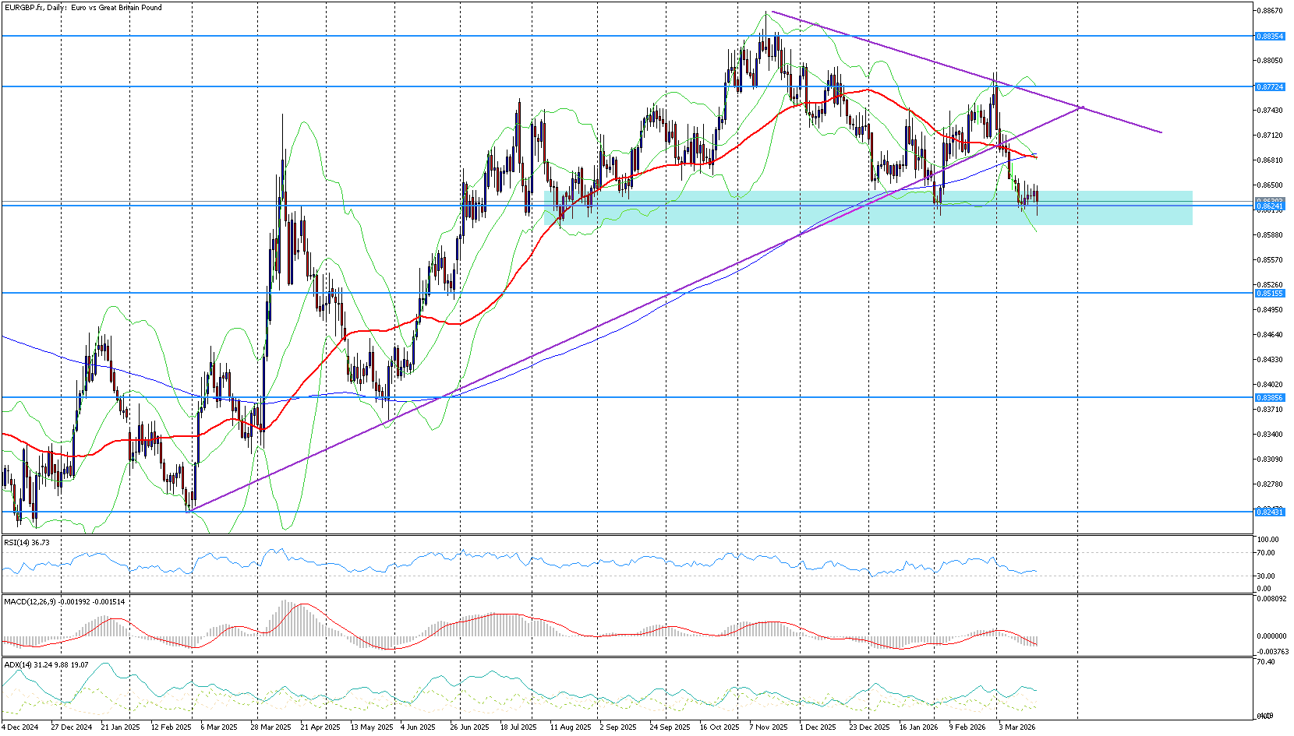Click the 2 Sep 2025 date label
Viewport: 1294px width, 736px height.
(x=618, y=727)
